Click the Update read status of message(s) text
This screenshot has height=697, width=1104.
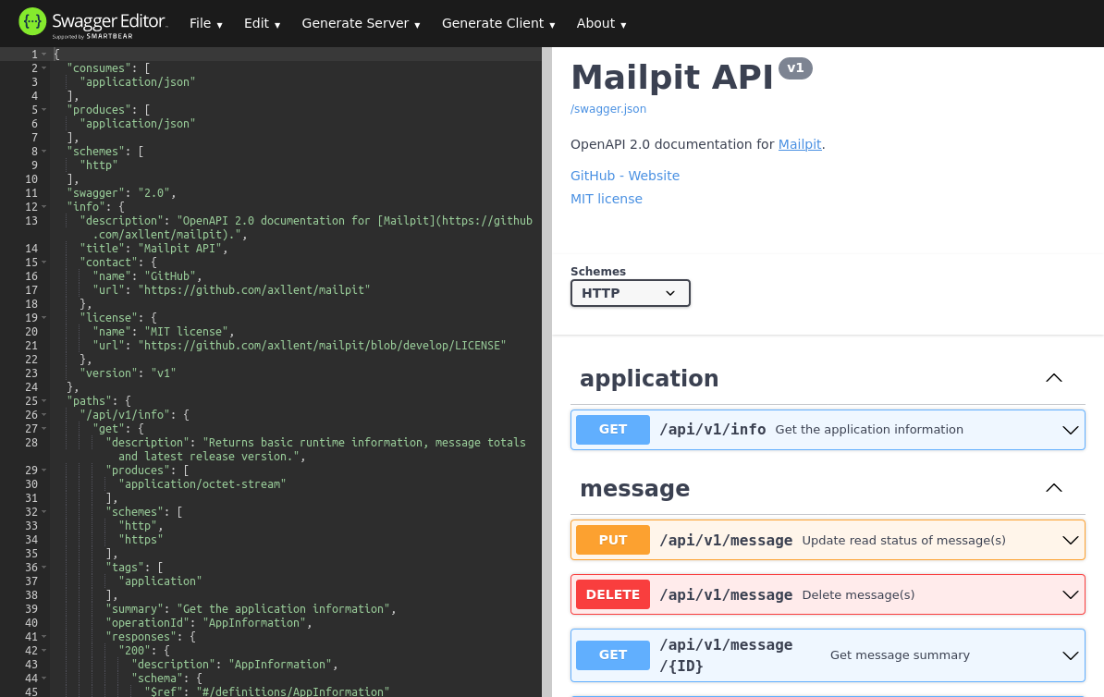coord(903,540)
